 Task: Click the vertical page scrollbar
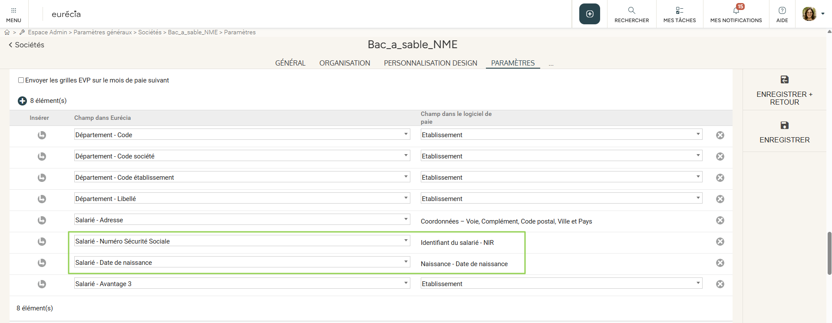click(829, 253)
